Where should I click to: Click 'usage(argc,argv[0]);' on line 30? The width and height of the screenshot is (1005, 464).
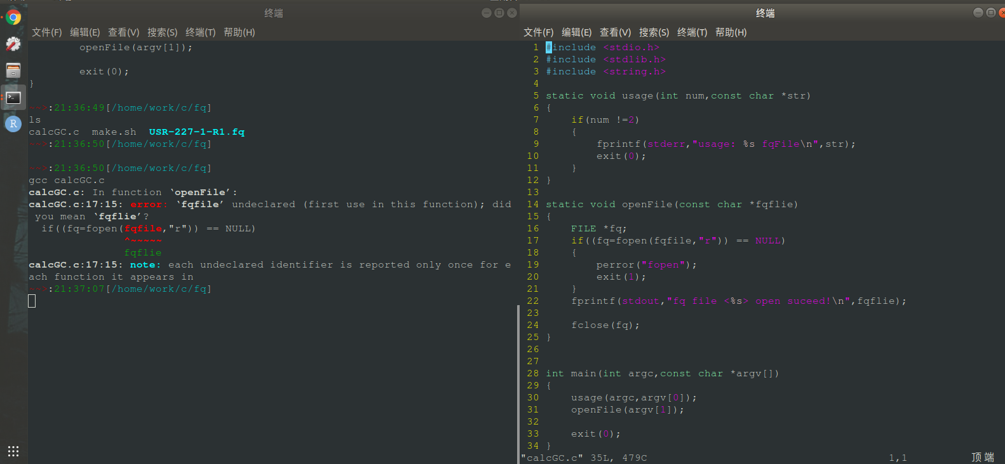[634, 397]
